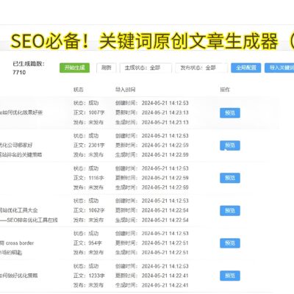Image resolution: width=294 pixels, height=294 pixels.
Task: Click the title ending 优化公司哪家好
Action: pos(16,146)
